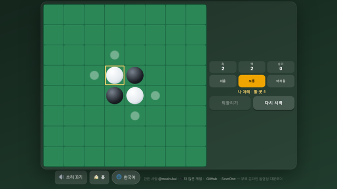Select the 보통 normal difficulty
The height and width of the screenshot is (189, 337).
tap(252, 81)
